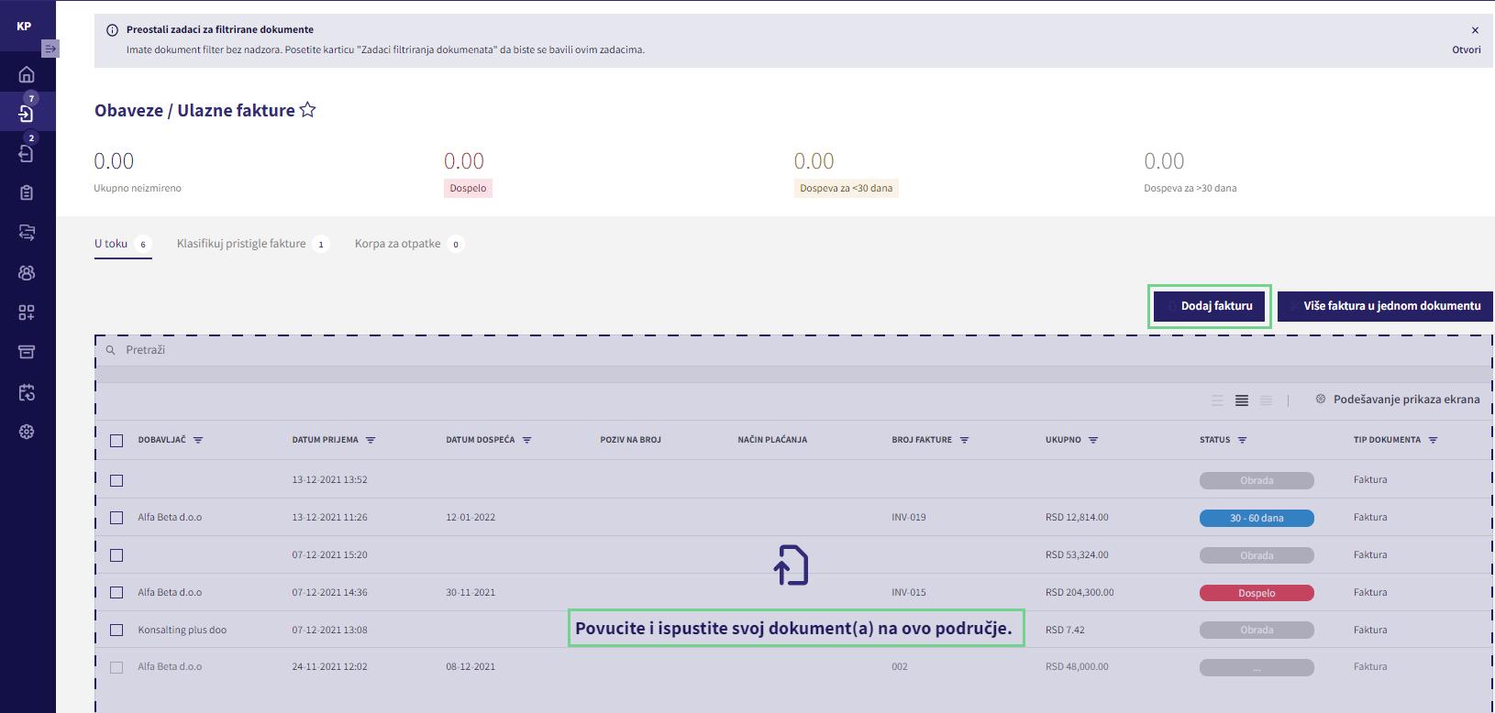This screenshot has width=1495, height=713.
Task: Click the 30 - 60 dana status badge
Action: click(x=1257, y=518)
